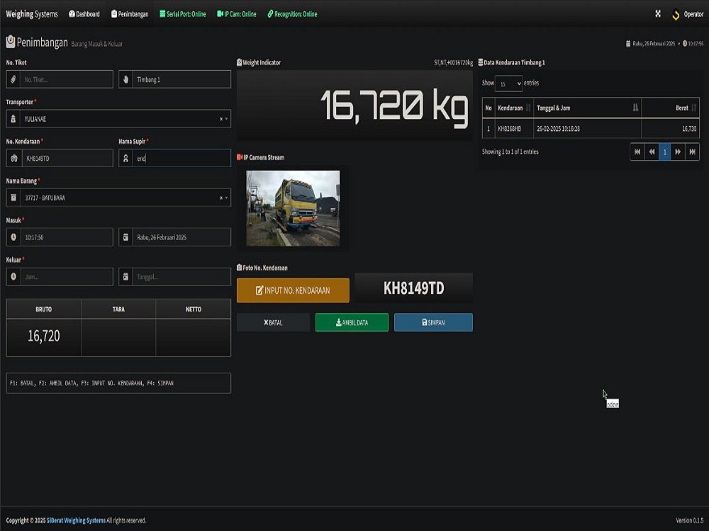The height and width of the screenshot is (531, 709).
Task: Click the SIMPAN save button
Action: (x=433, y=322)
